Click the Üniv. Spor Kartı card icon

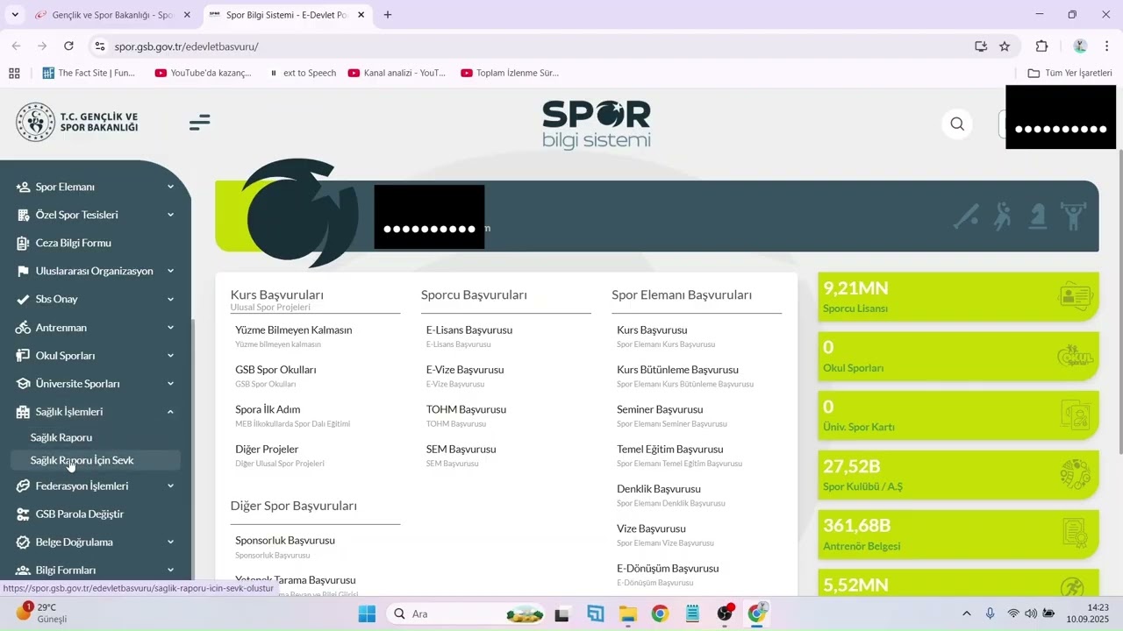pos(1075,415)
